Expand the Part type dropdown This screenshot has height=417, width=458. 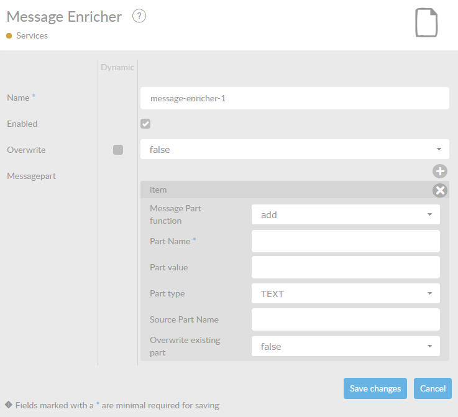346,293
